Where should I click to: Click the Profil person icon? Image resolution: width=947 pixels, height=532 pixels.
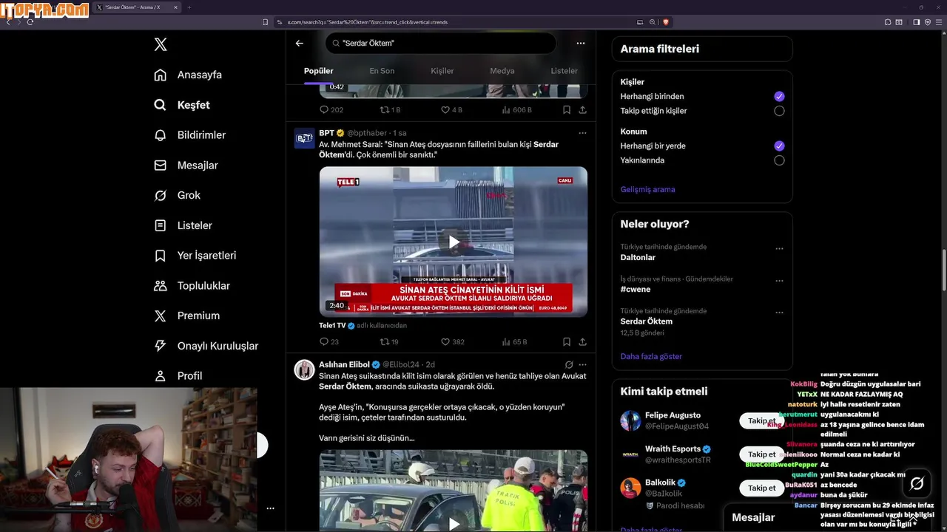click(x=160, y=376)
